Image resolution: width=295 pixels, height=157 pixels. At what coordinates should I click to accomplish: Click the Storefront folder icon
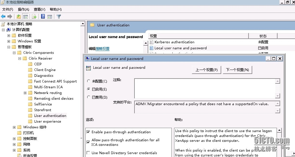tap(30, 110)
